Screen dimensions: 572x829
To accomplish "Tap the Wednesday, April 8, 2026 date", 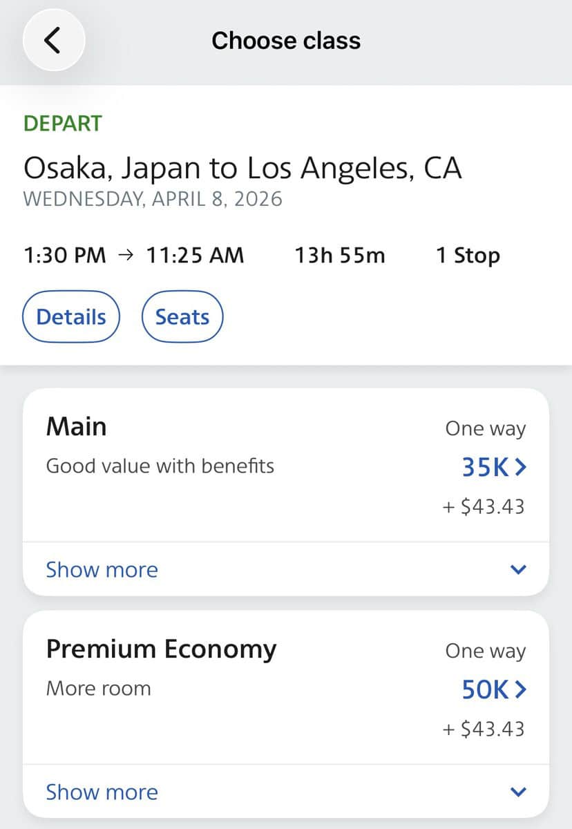I will tap(153, 199).
